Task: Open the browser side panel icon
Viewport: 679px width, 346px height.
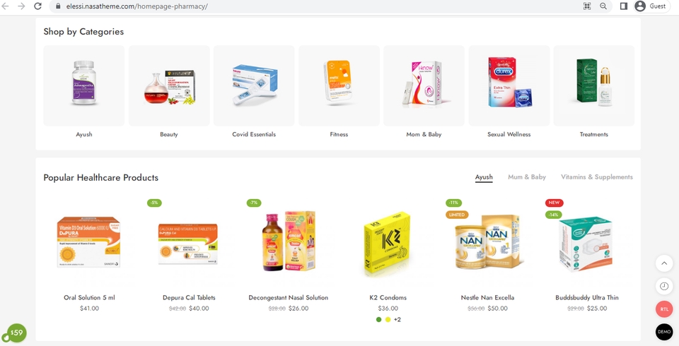Action: (624, 6)
